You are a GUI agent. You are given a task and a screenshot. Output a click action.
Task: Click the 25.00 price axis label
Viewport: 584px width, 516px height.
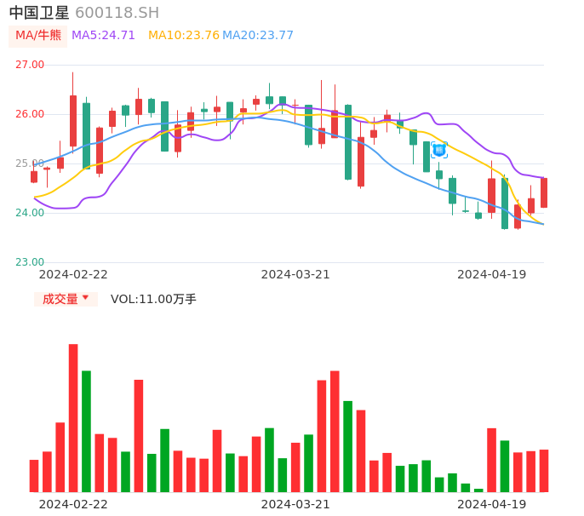pyautogui.click(x=30, y=163)
